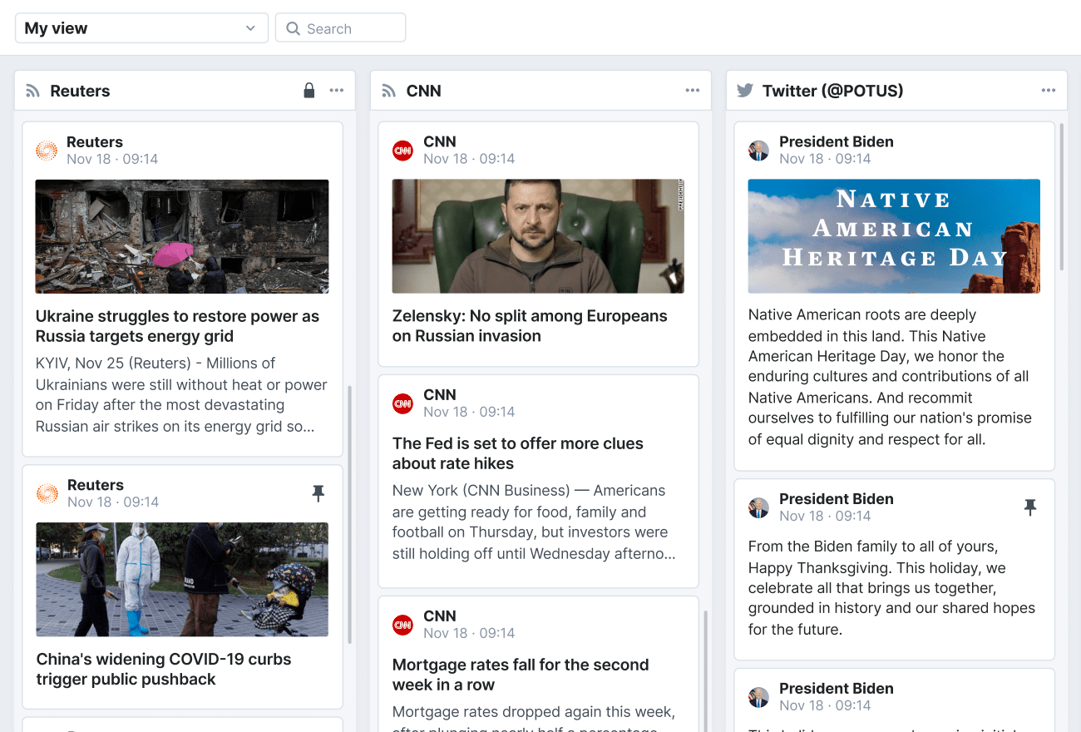Open the China COVID workers photo thumbnail

pos(182,579)
